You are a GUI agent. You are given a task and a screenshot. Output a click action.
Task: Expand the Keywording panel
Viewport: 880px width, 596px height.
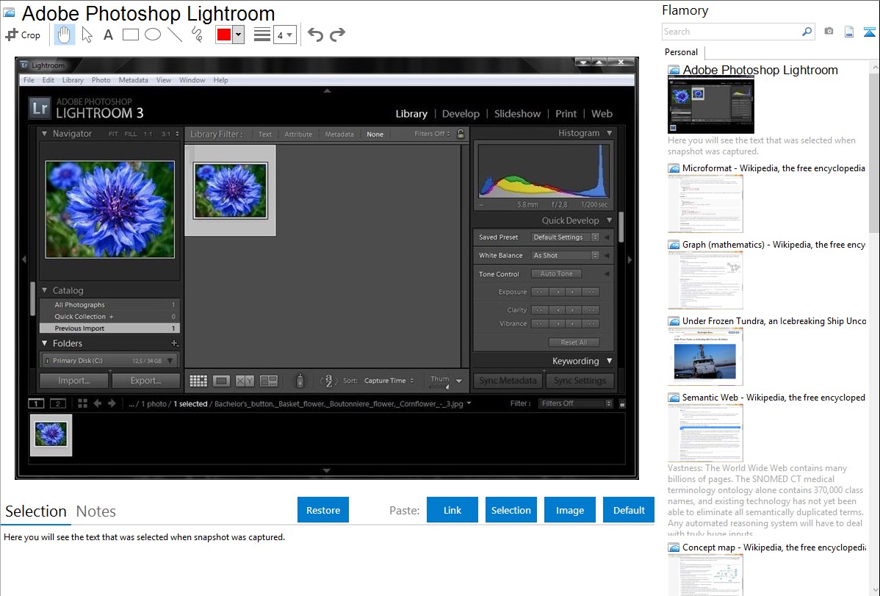pos(610,361)
